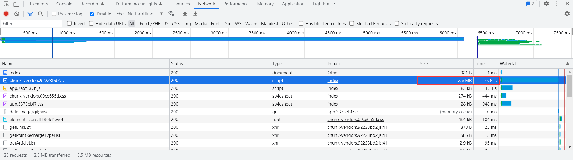The image size is (573, 160).
Task: Filter requests by JS type
Action: click(166, 23)
